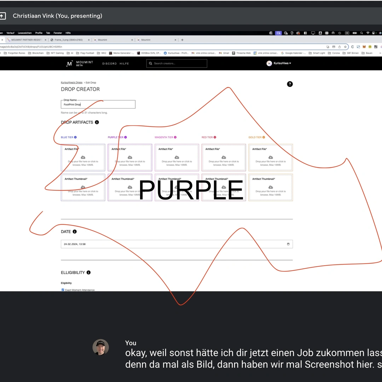Viewport: 382px width, 382px height.
Task: Click the macOS Spotlight search icon
Action: pos(361,33)
